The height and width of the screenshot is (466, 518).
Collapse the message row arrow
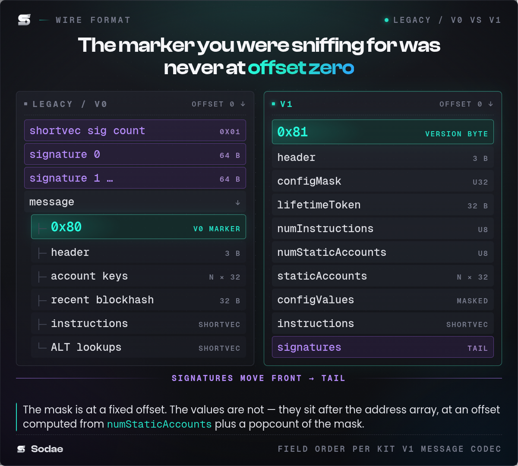coord(238,202)
